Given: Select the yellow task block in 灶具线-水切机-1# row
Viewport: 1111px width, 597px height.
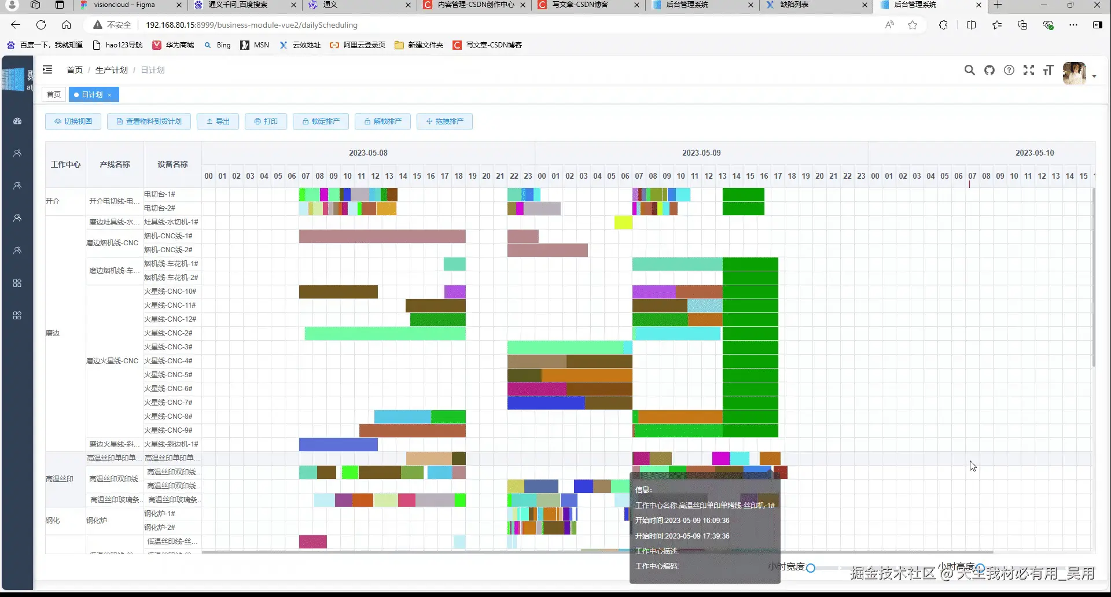Looking at the screenshot, I should pos(623,222).
